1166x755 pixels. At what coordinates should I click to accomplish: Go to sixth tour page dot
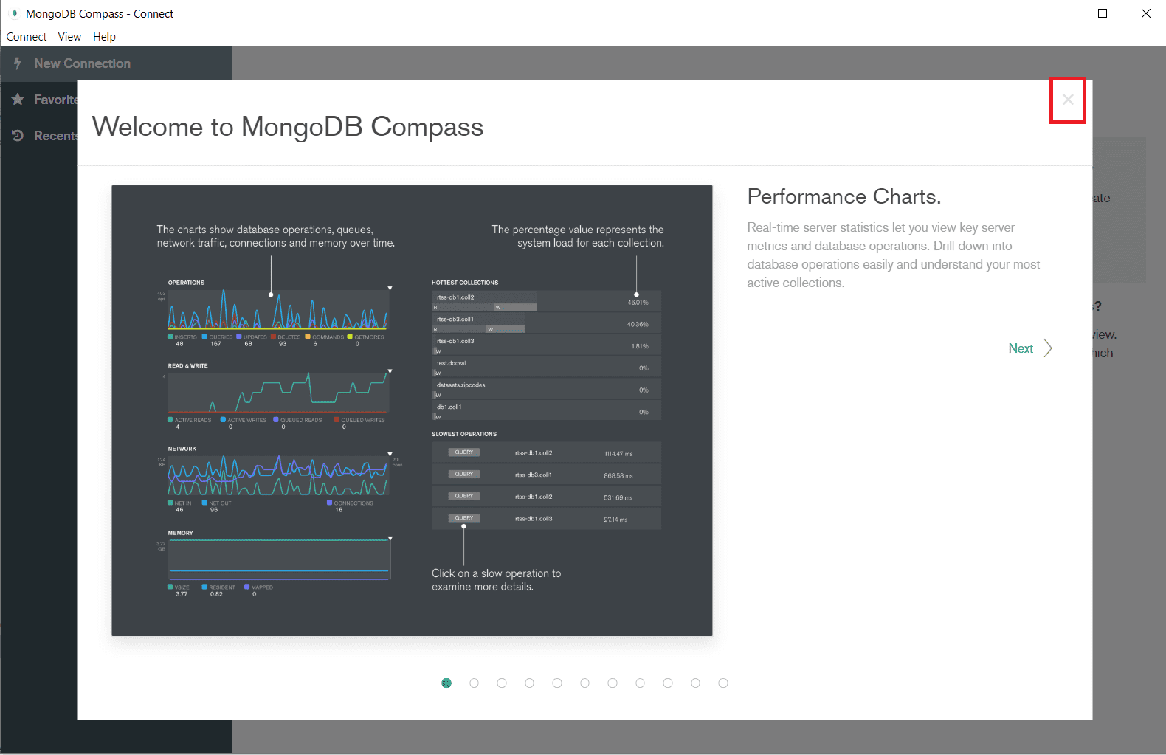[x=584, y=683]
